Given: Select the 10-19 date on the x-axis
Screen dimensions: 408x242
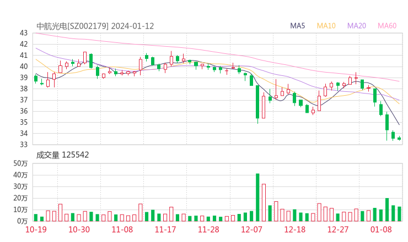Looking at the screenshot, I should (x=36, y=229).
